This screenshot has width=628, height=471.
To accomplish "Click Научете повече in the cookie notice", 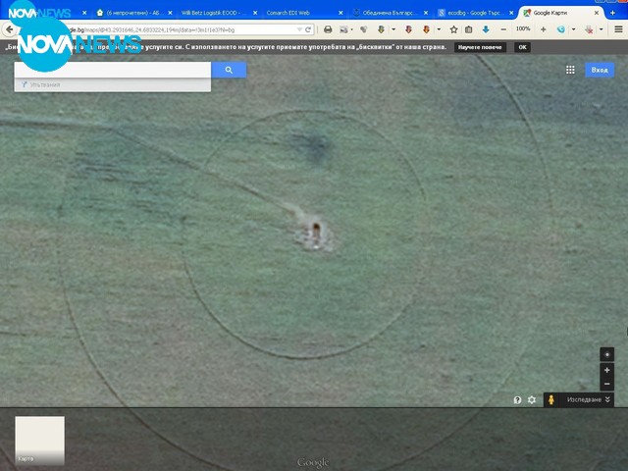I will tap(481, 47).
